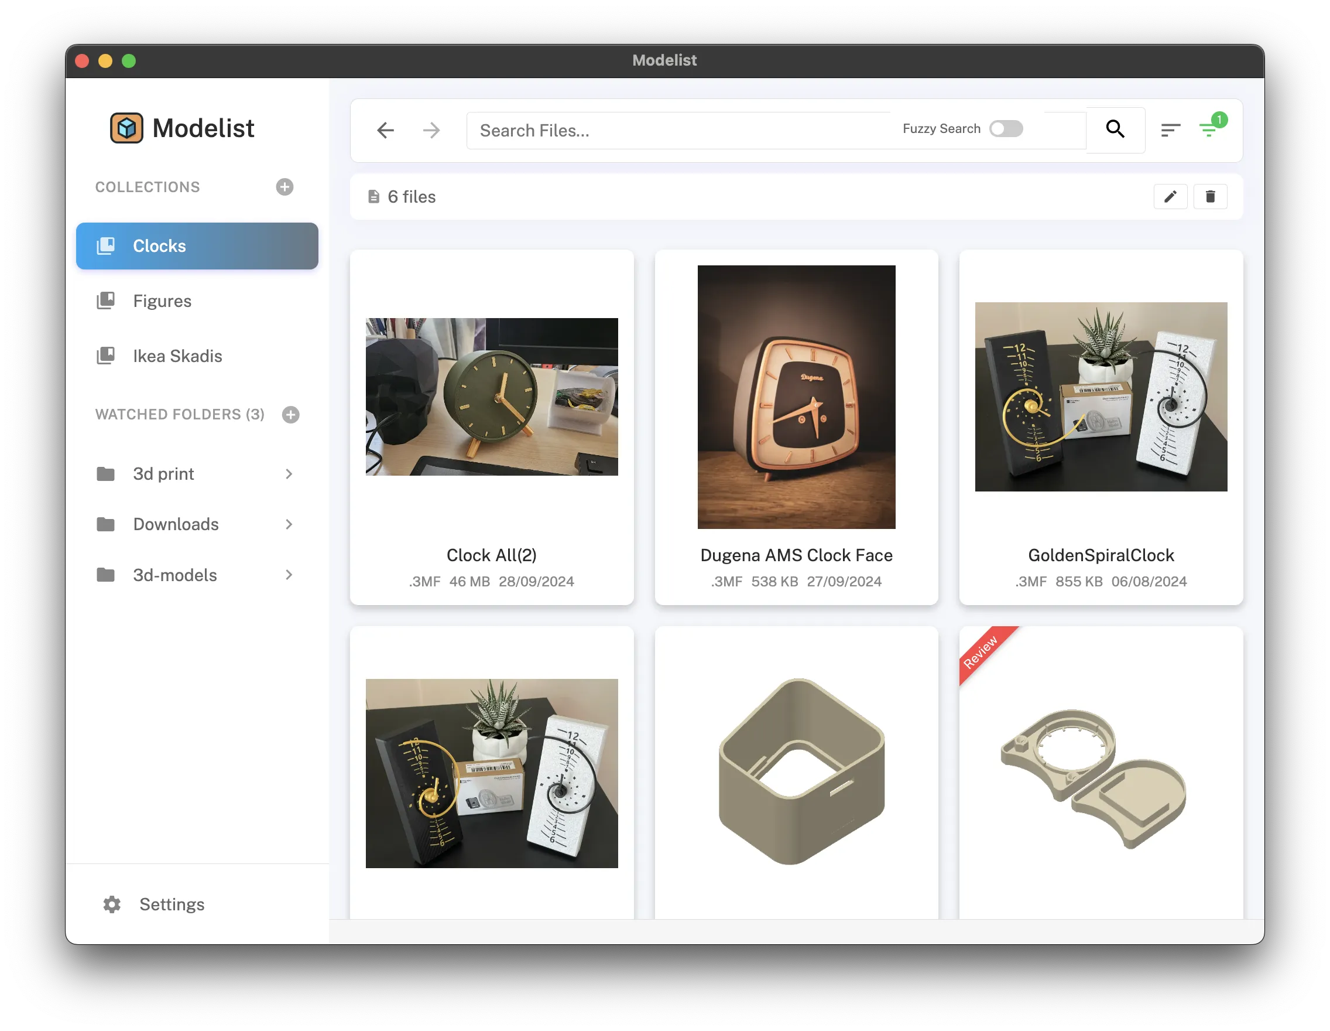Edit the collection with pencil icon
The height and width of the screenshot is (1031, 1330).
[x=1170, y=197]
